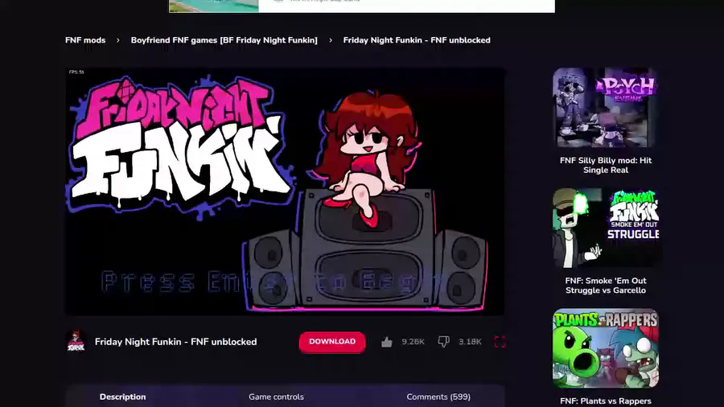Toggle fullscreen with the red corner-bracket icon
Screen dimensions: 724x407
click(x=500, y=342)
